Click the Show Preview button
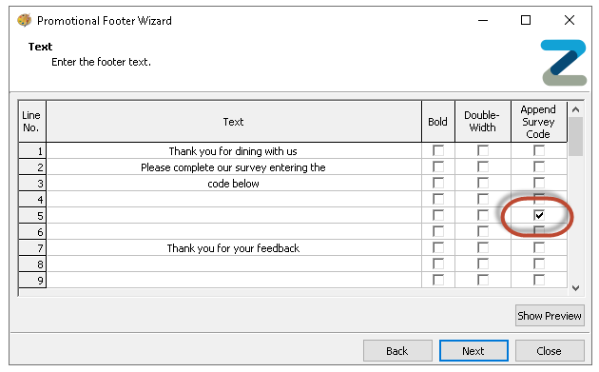The image size is (599, 372). click(550, 316)
